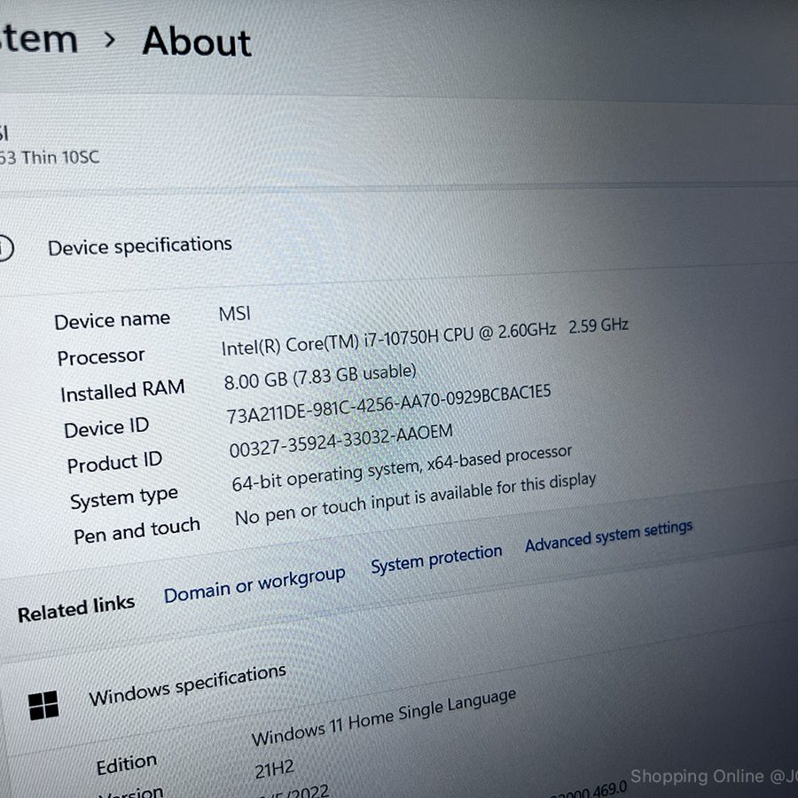Viewport: 798px width, 798px height.
Task: Click the Device name label
Action: coord(113,320)
